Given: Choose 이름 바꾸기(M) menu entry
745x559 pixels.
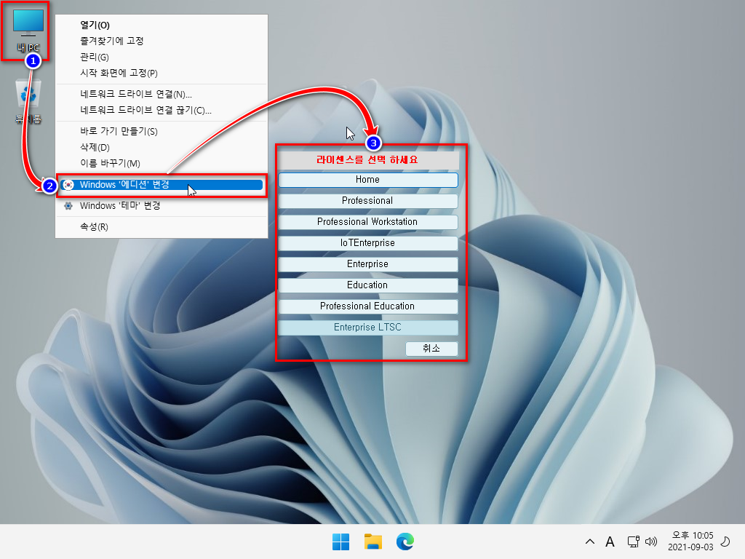Looking at the screenshot, I should click(162, 163).
